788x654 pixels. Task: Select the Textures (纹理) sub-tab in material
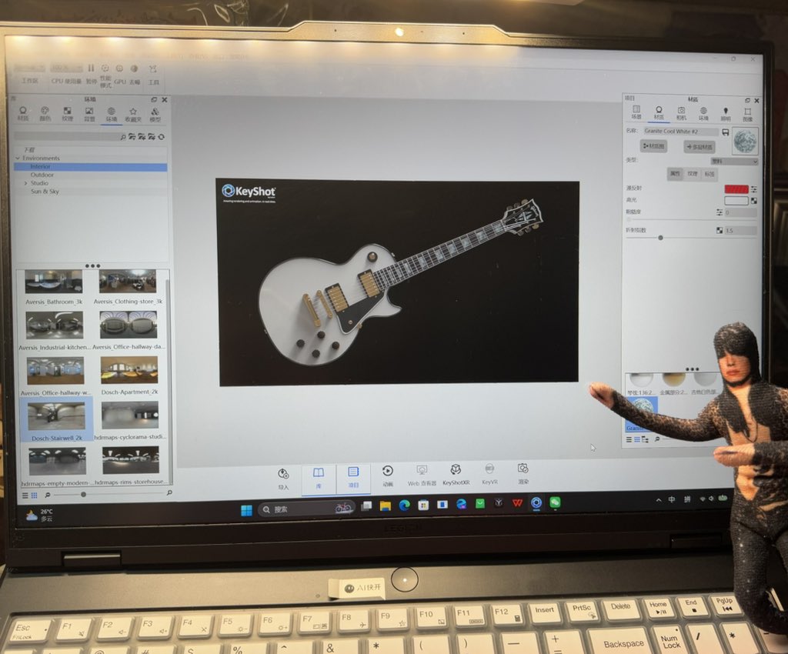click(x=693, y=174)
